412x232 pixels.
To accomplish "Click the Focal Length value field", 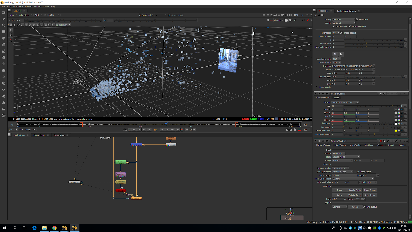I will click(x=370, y=175).
